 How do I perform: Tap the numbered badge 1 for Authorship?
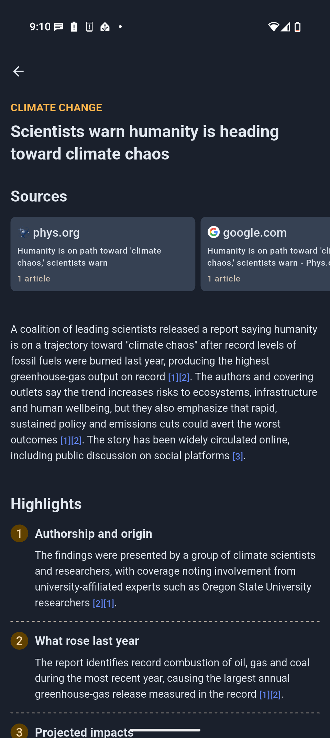point(19,533)
